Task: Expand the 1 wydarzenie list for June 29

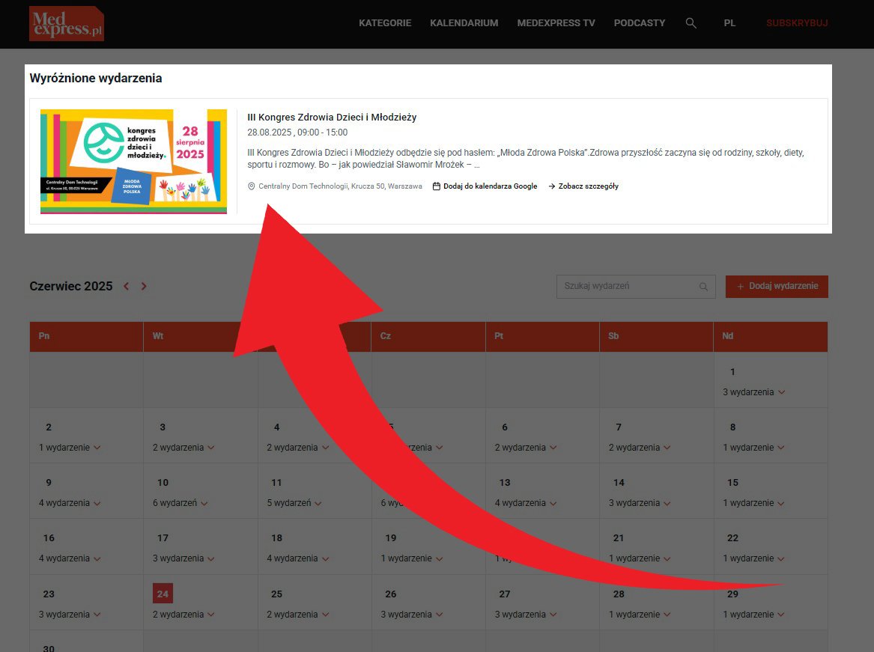Action: click(x=753, y=614)
